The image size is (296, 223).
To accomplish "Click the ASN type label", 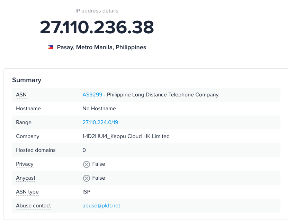I will pos(27,192).
